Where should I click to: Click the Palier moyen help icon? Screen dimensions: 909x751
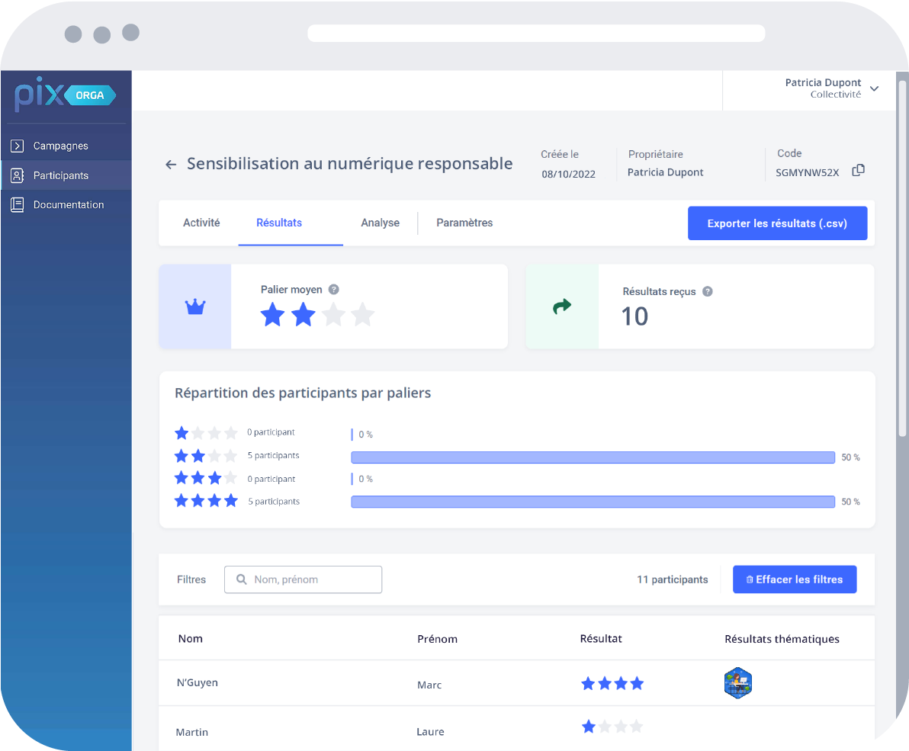pos(333,290)
